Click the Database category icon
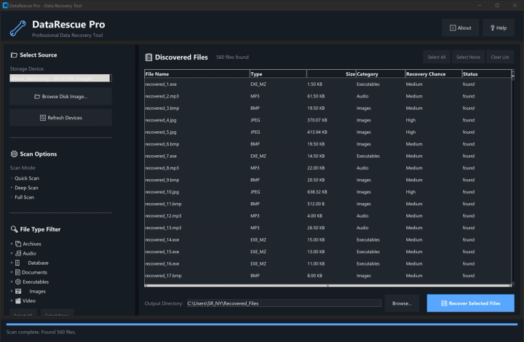 (x=17, y=263)
